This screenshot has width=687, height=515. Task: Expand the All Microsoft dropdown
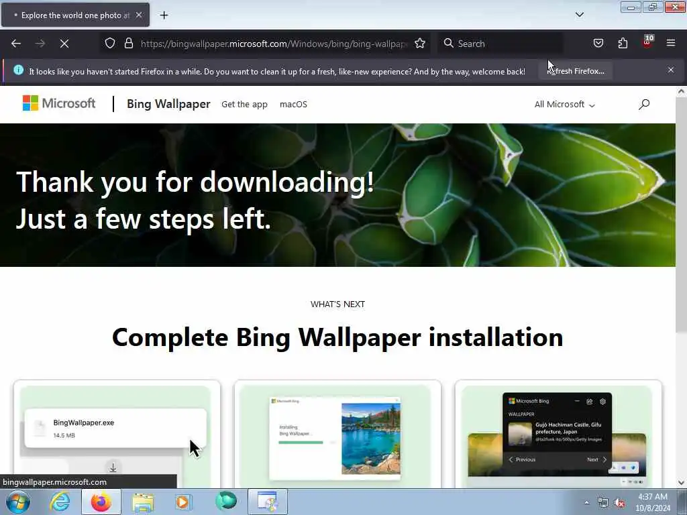click(564, 104)
